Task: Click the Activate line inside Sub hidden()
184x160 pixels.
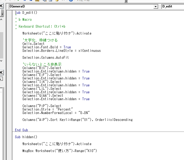Action: click(57, 144)
